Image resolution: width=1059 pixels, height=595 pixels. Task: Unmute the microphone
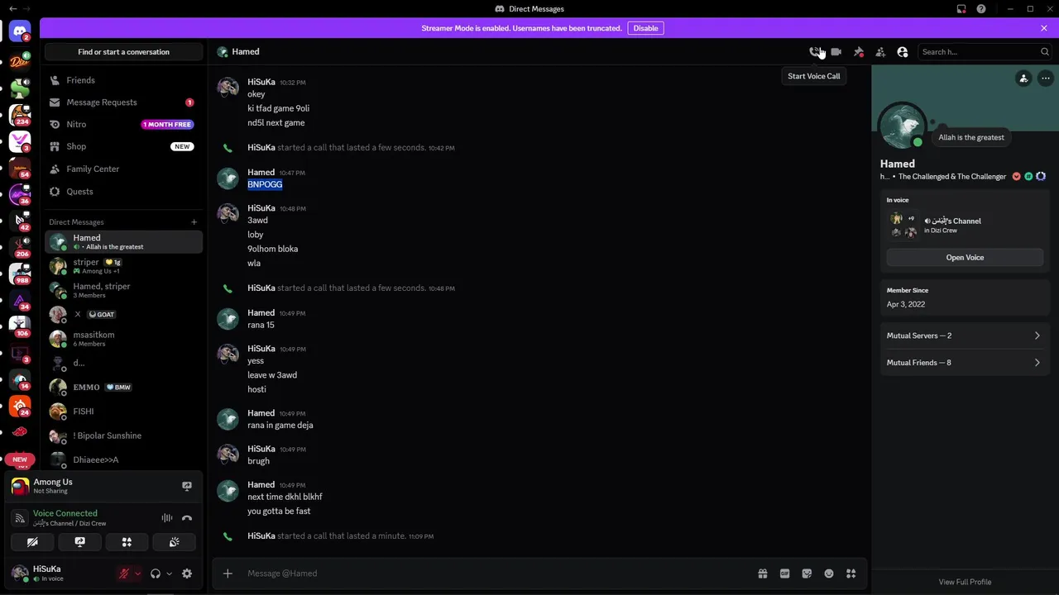click(124, 574)
